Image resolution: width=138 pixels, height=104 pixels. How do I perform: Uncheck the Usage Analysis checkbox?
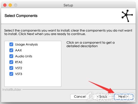[11, 44]
